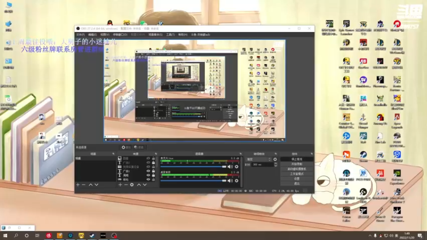Remove the selected scene with minus icon
The height and width of the screenshot is (240, 427).
pos(84,185)
